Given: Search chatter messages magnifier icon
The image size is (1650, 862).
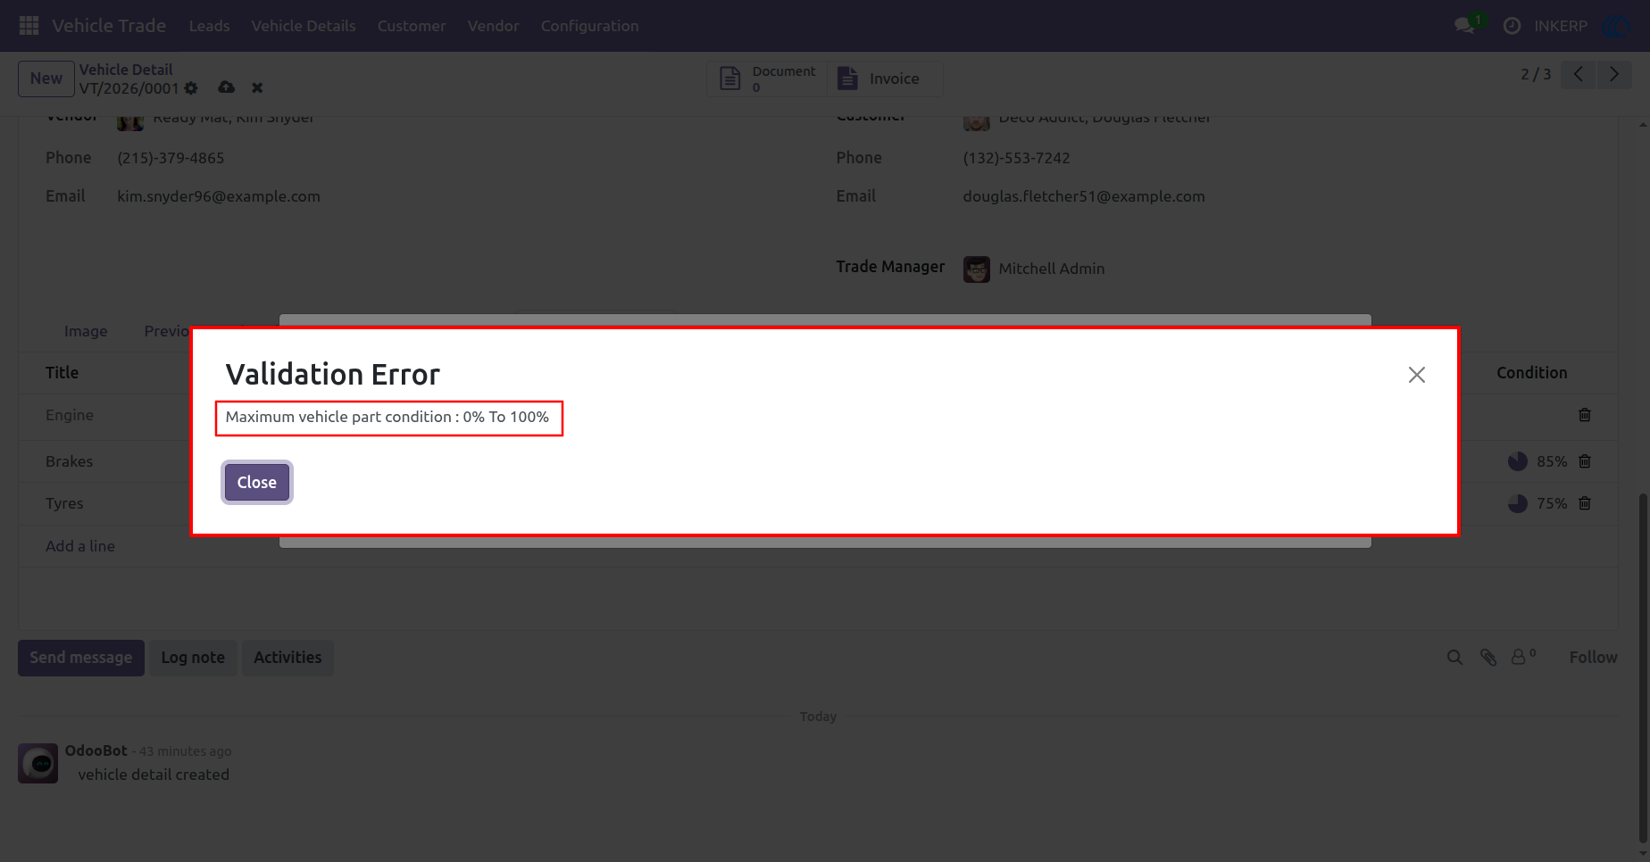Looking at the screenshot, I should [x=1454, y=658].
